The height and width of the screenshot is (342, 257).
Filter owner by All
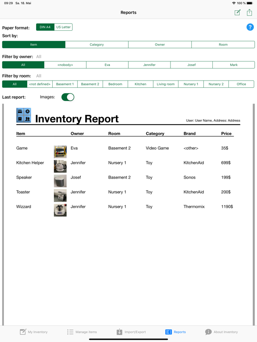[23, 65]
